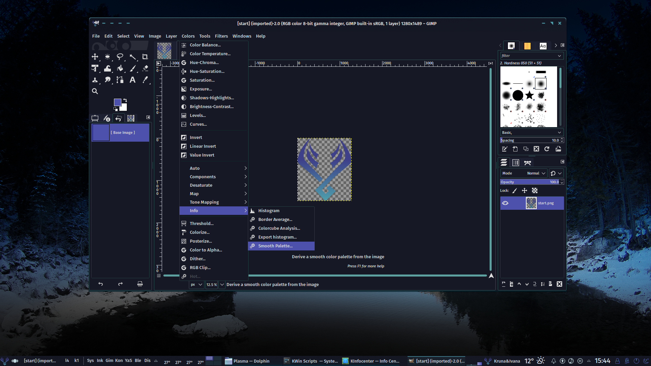The image size is (651, 366).
Task: Select the Clone stamp tool
Action: point(95,80)
